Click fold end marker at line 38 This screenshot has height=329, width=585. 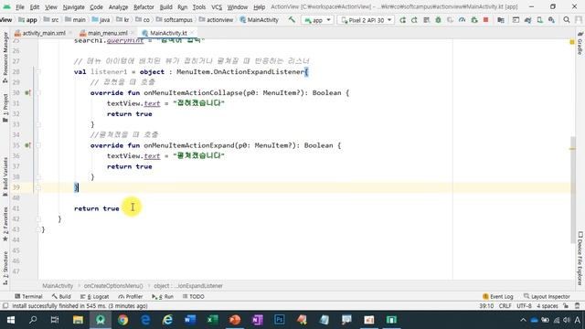38,176
